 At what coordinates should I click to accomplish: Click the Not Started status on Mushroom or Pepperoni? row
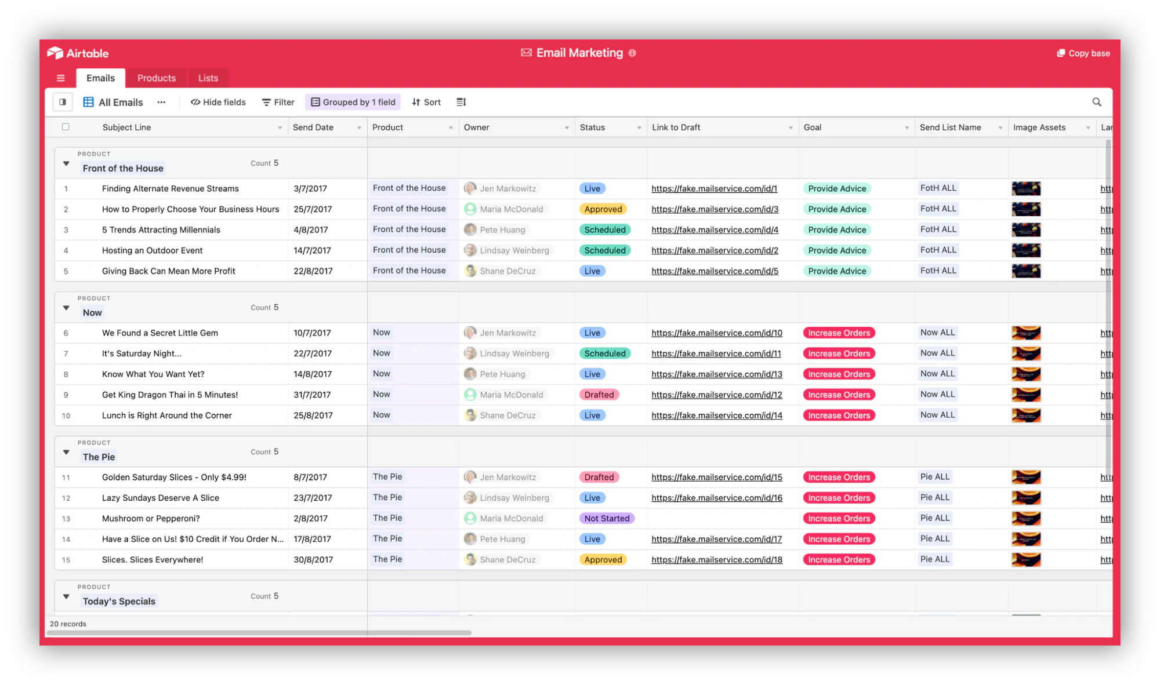(x=607, y=519)
